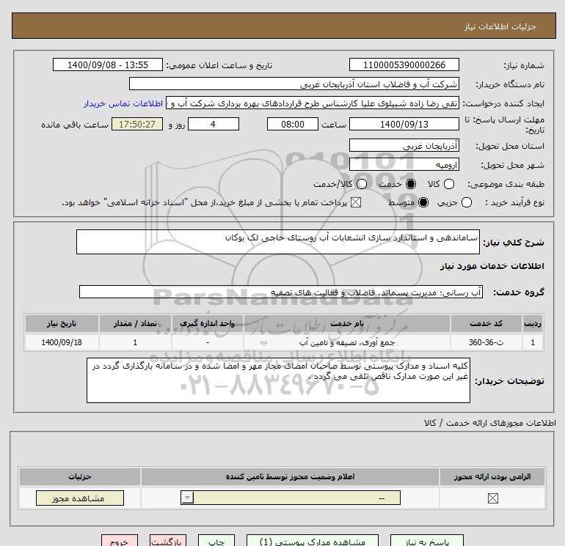Click الزامی بودن ارائه مجوز column header

point(492,476)
